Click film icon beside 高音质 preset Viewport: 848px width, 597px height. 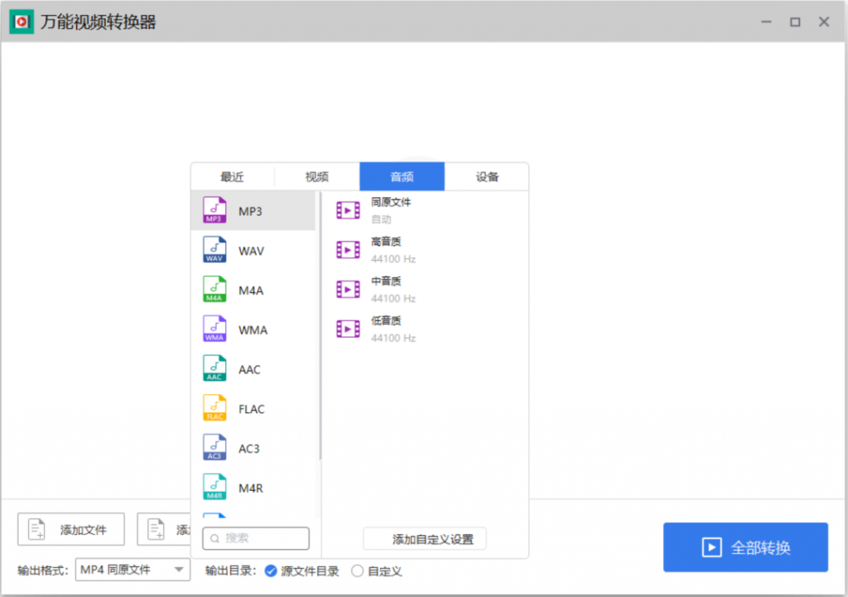pos(348,250)
